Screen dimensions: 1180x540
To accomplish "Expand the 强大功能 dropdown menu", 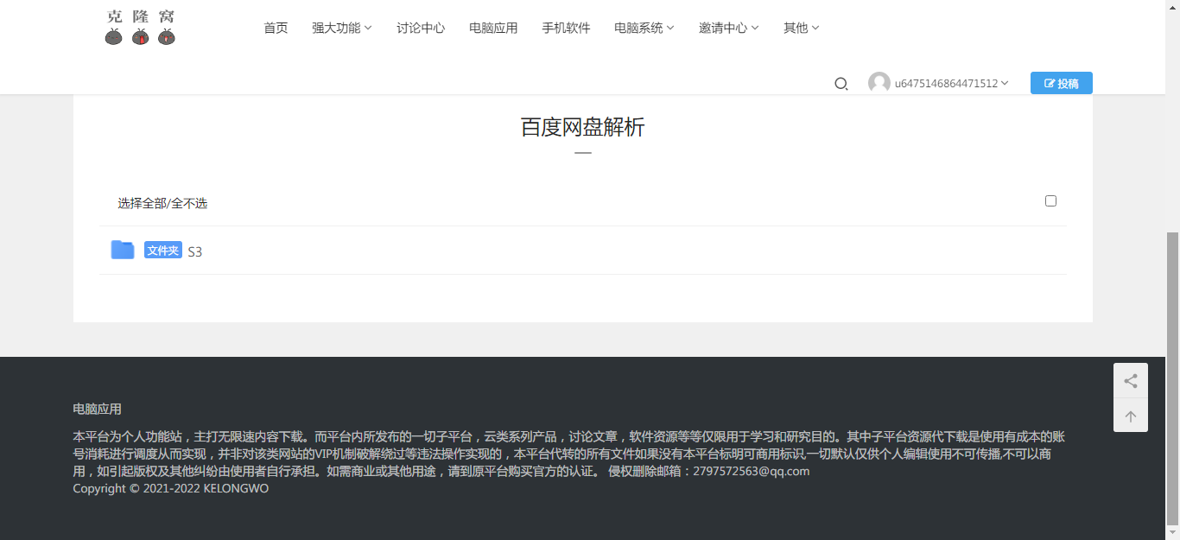I will (342, 28).
